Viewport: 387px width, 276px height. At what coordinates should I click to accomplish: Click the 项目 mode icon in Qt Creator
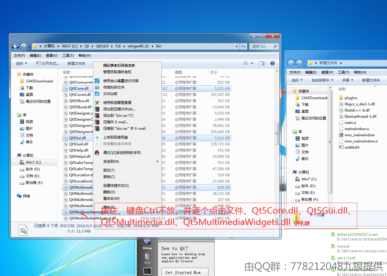[x=147, y=258]
